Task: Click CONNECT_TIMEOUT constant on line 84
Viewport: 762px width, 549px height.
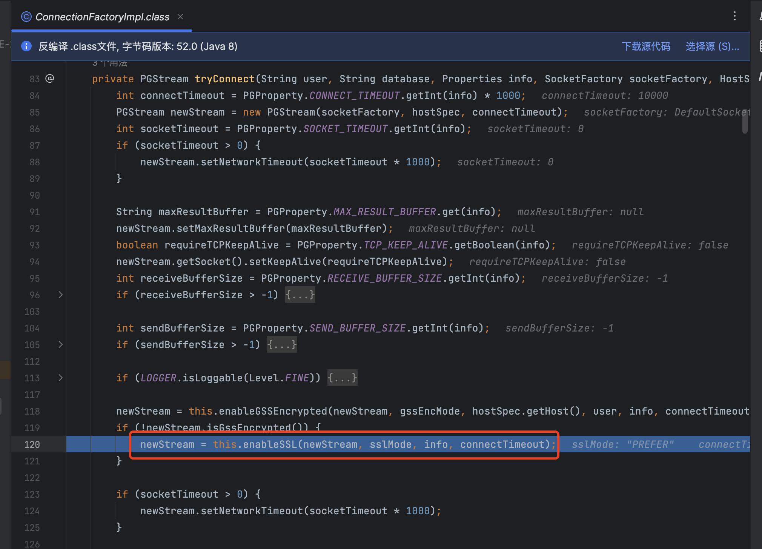Action: coord(354,96)
